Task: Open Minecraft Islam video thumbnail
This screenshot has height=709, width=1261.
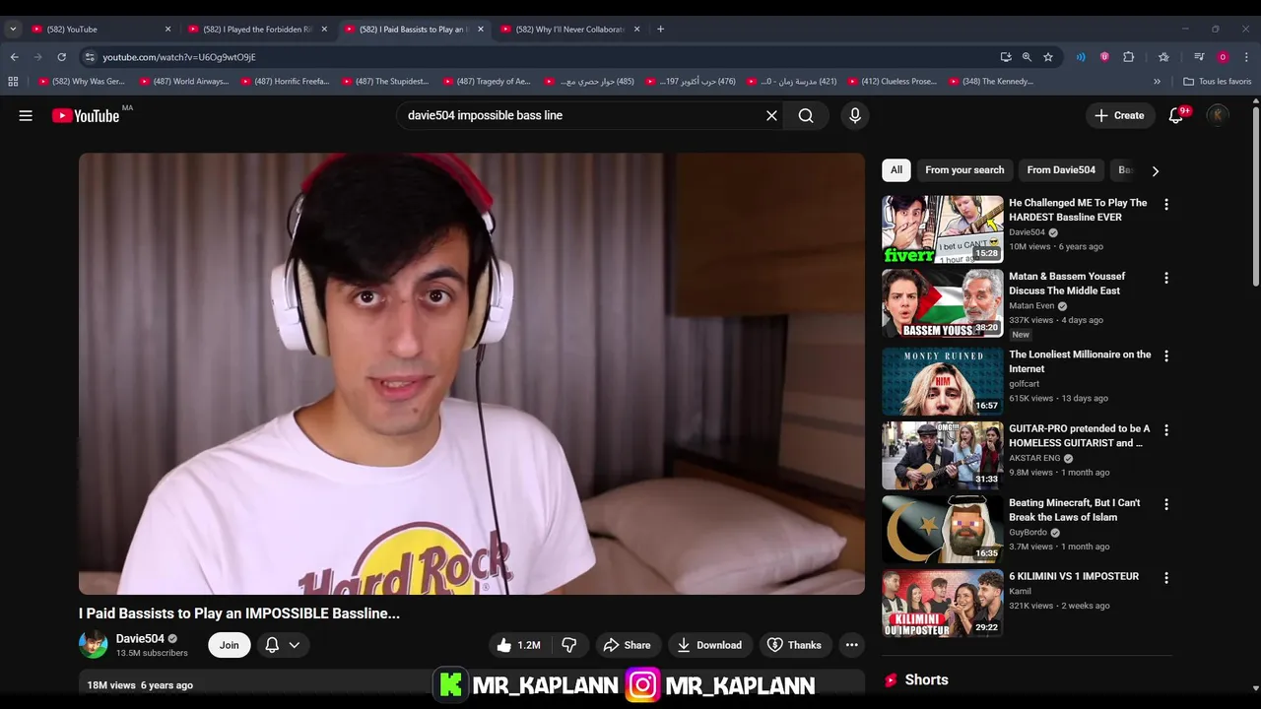Action: pyautogui.click(x=943, y=530)
